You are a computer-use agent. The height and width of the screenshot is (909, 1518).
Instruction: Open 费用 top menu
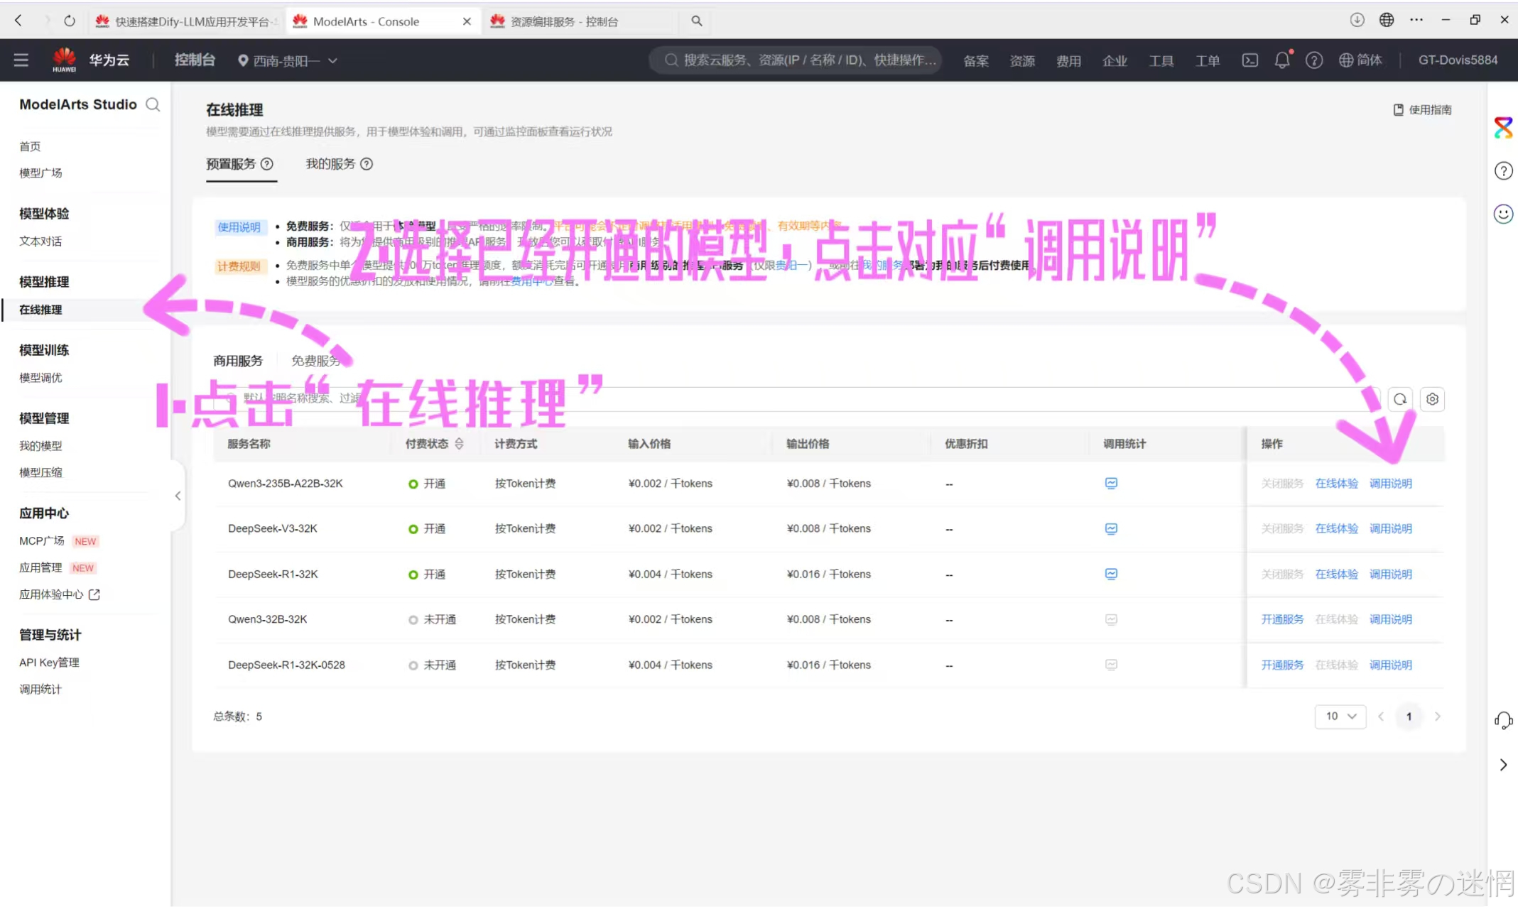coord(1068,61)
